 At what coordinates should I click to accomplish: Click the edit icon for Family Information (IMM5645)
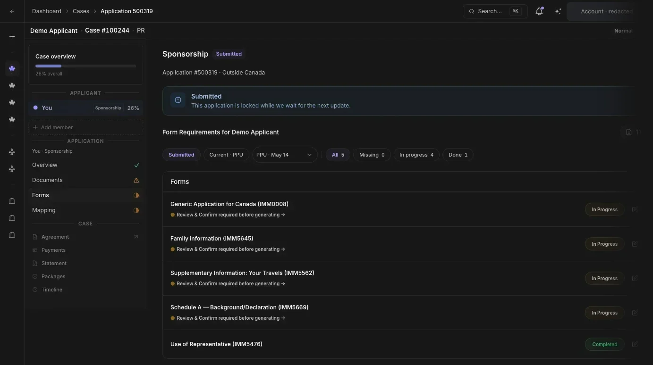pos(635,244)
